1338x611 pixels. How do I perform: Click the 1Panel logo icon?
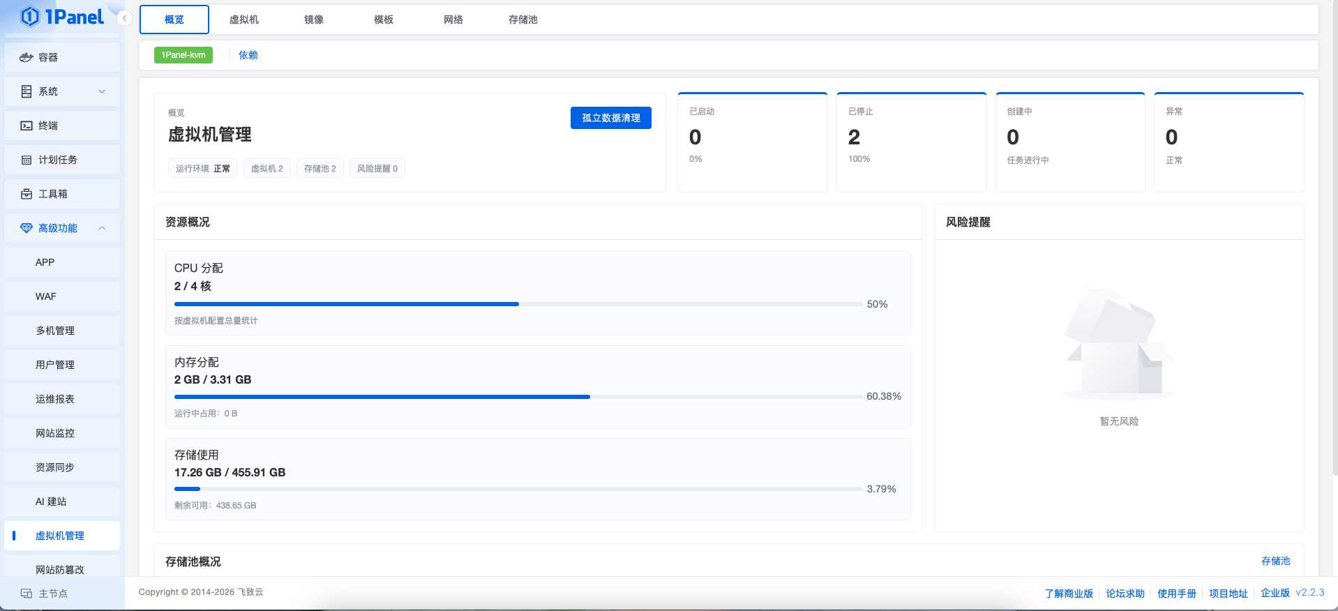coord(30,16)
